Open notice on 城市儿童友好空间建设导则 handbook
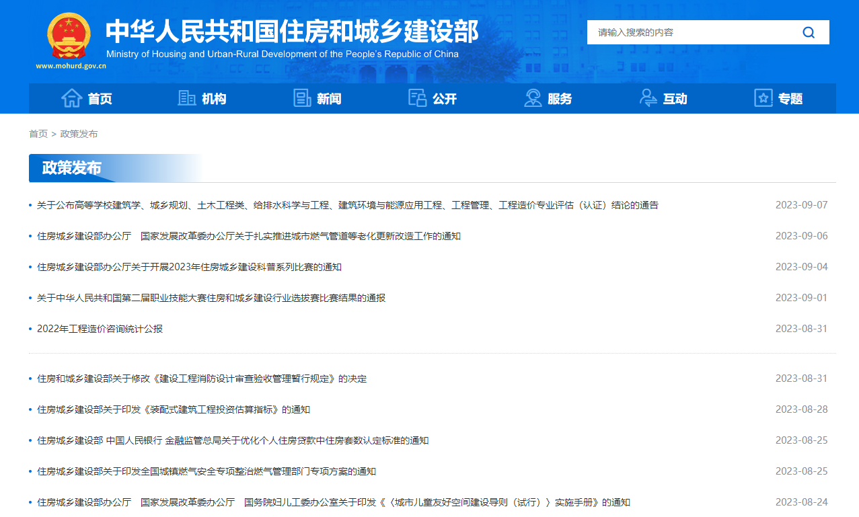The image size is (859, 517). (334, 502)
